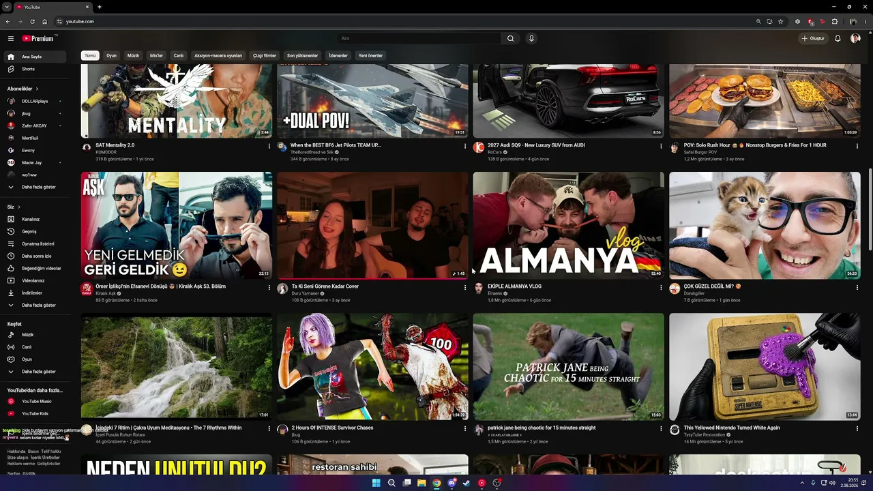The height and width of the screenshot is (491, 873).
Task: Open the new tab plus button
Action: pyautogui.click(x=100, y=7)
